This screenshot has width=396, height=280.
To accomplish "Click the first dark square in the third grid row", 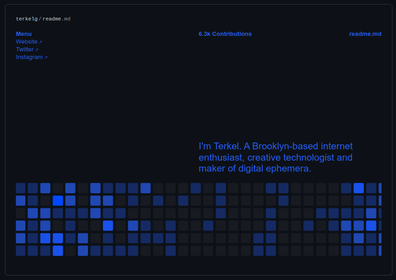I will point(20,213).
